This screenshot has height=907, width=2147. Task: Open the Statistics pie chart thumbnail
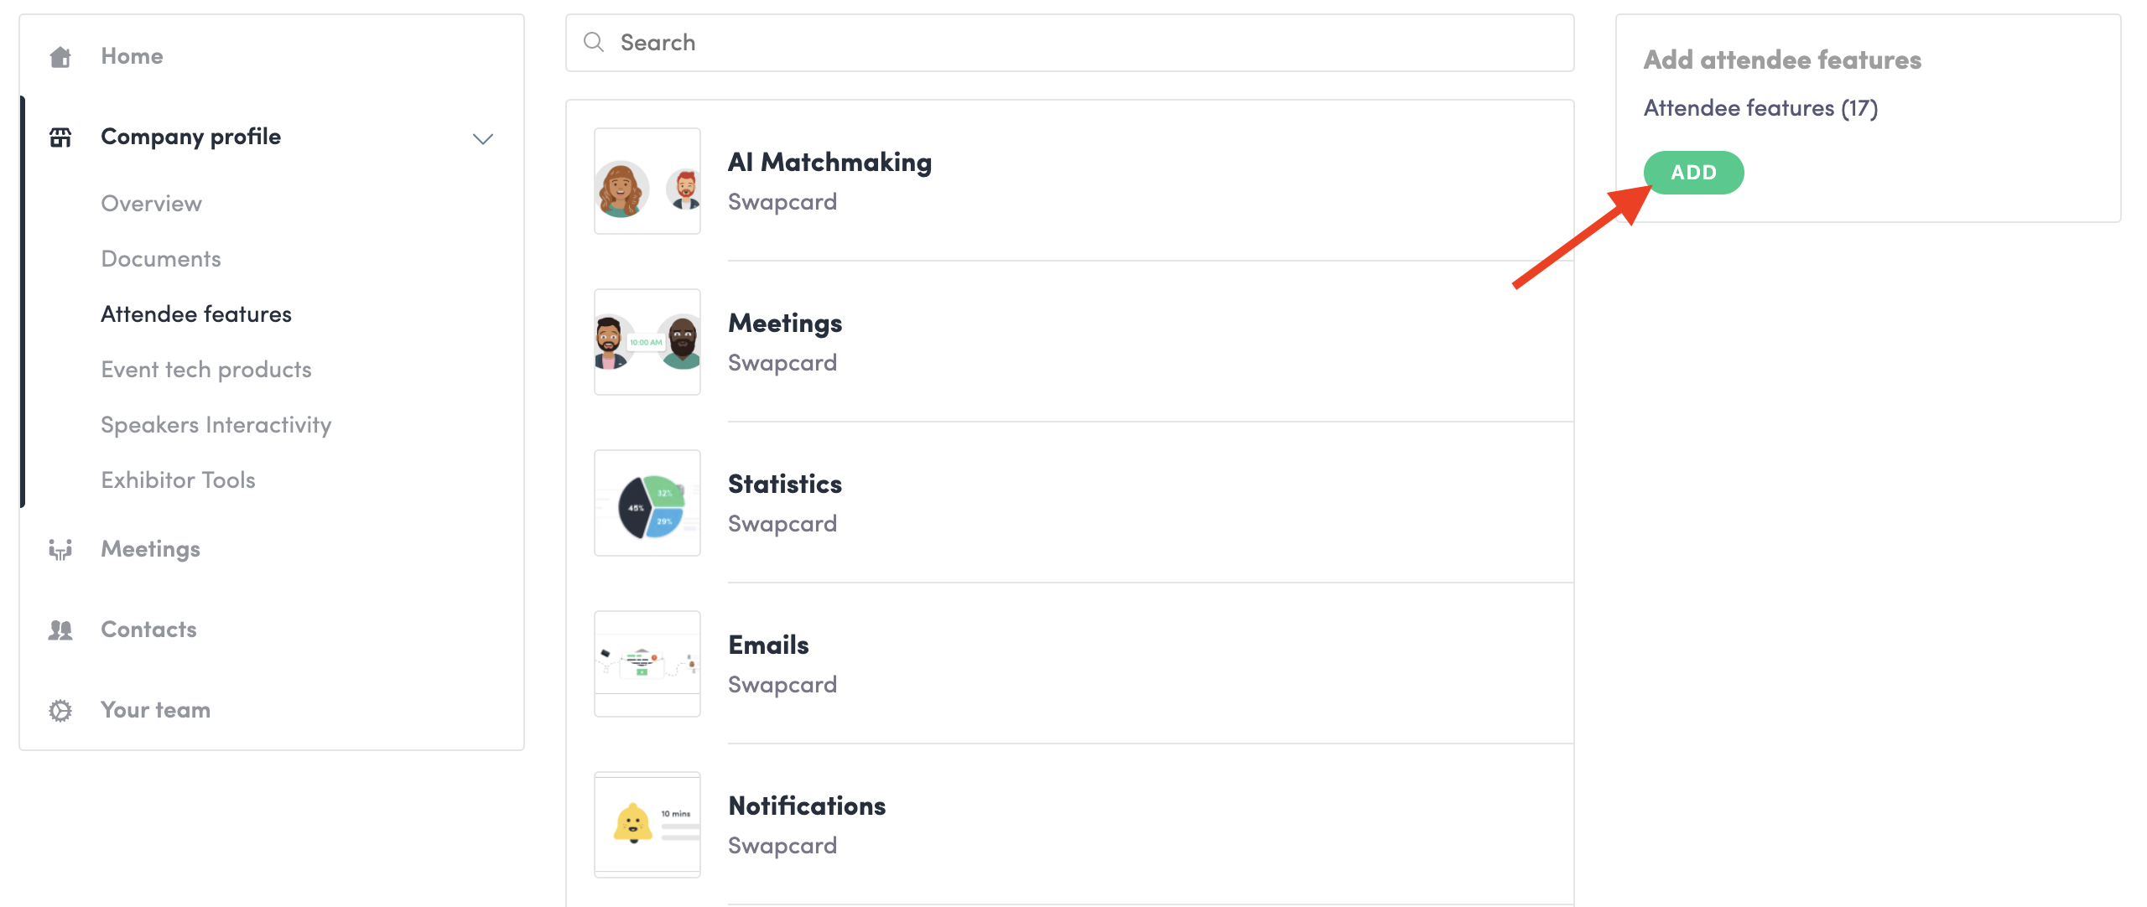pos(647,503)
